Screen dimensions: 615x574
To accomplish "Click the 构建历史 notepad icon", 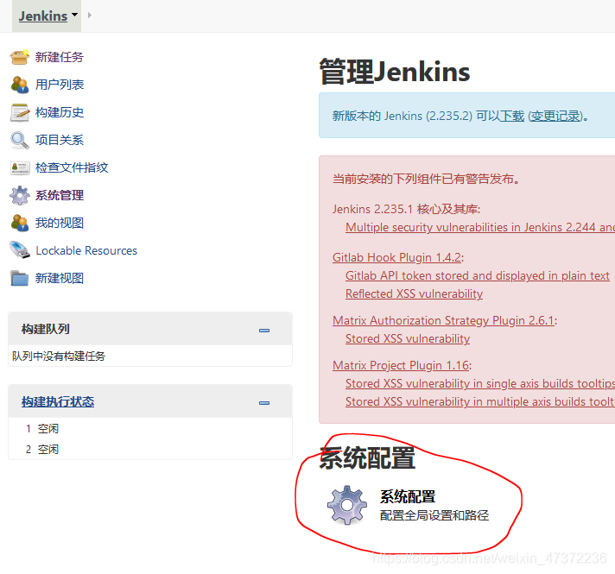I will (x=20, y=112).
